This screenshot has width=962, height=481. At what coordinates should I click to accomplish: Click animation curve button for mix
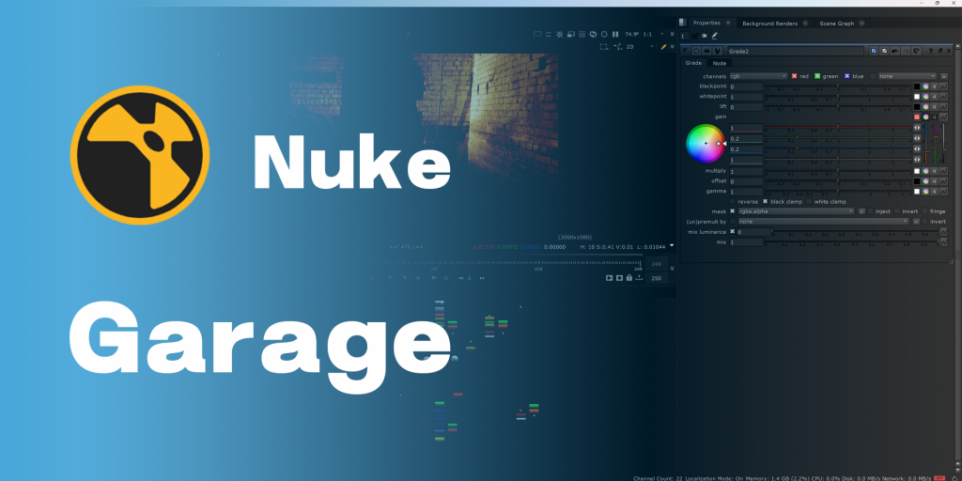tap(943, 242)
